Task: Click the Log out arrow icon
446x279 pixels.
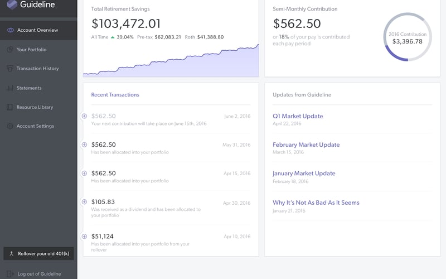Action: pyautogui.click(x=10, y=274)
